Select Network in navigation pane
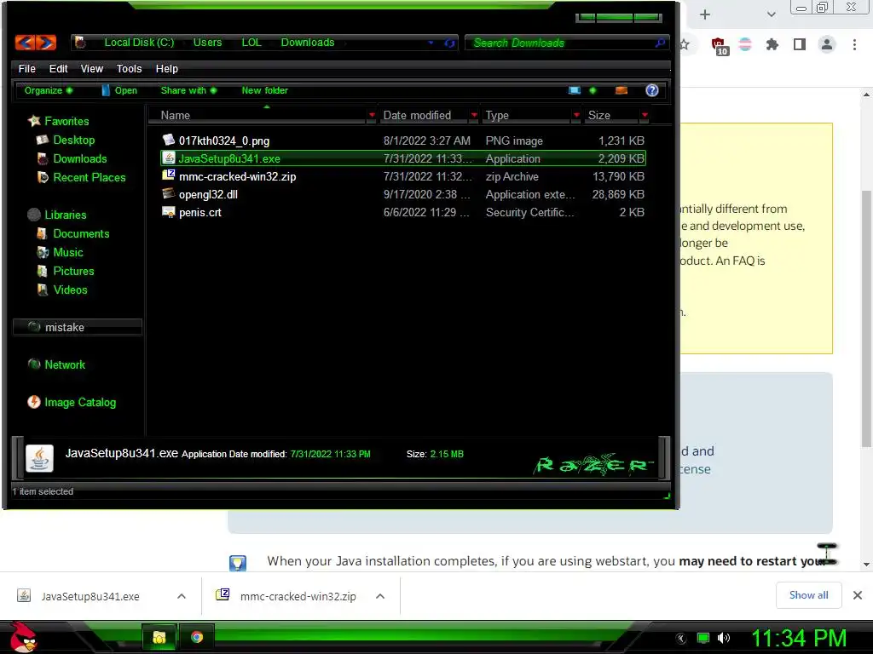The width and height of the screenshot is (873, 654). pos(65,364)
